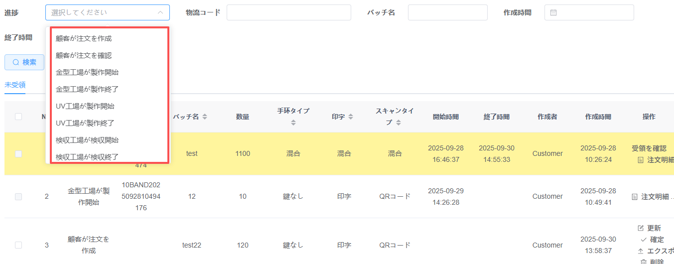
Task: Click 注文明細 document icon in row 2
Action: pyautogui.click(x=635, y=197)
